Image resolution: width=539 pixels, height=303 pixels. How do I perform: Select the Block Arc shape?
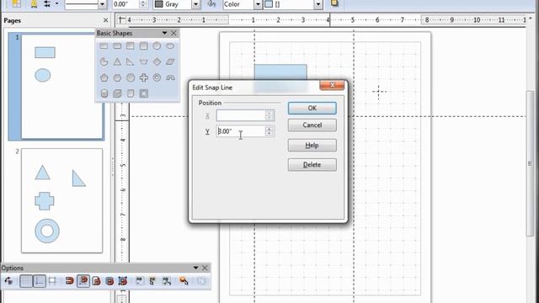click(x=170, y=77)
